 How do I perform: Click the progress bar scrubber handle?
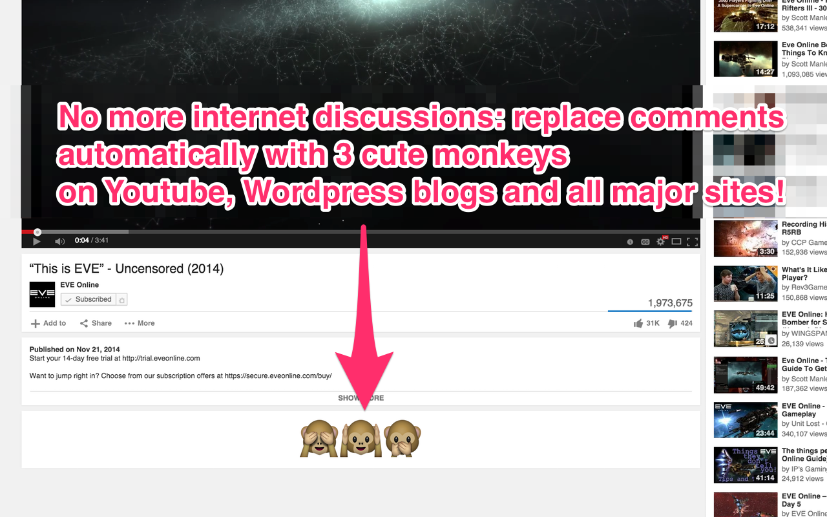coord(37,231)
